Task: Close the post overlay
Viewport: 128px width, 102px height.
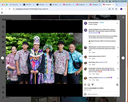Action: coord(123,17)
